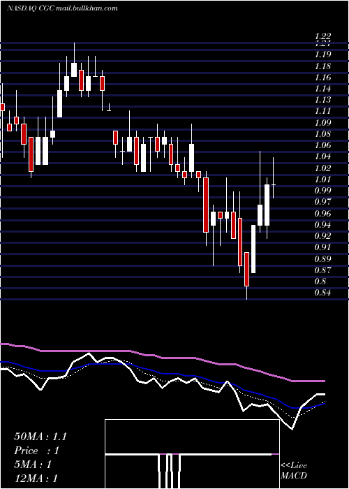
Task: Pick the 1.14 price axis label
Action: [x=322, y=89]
